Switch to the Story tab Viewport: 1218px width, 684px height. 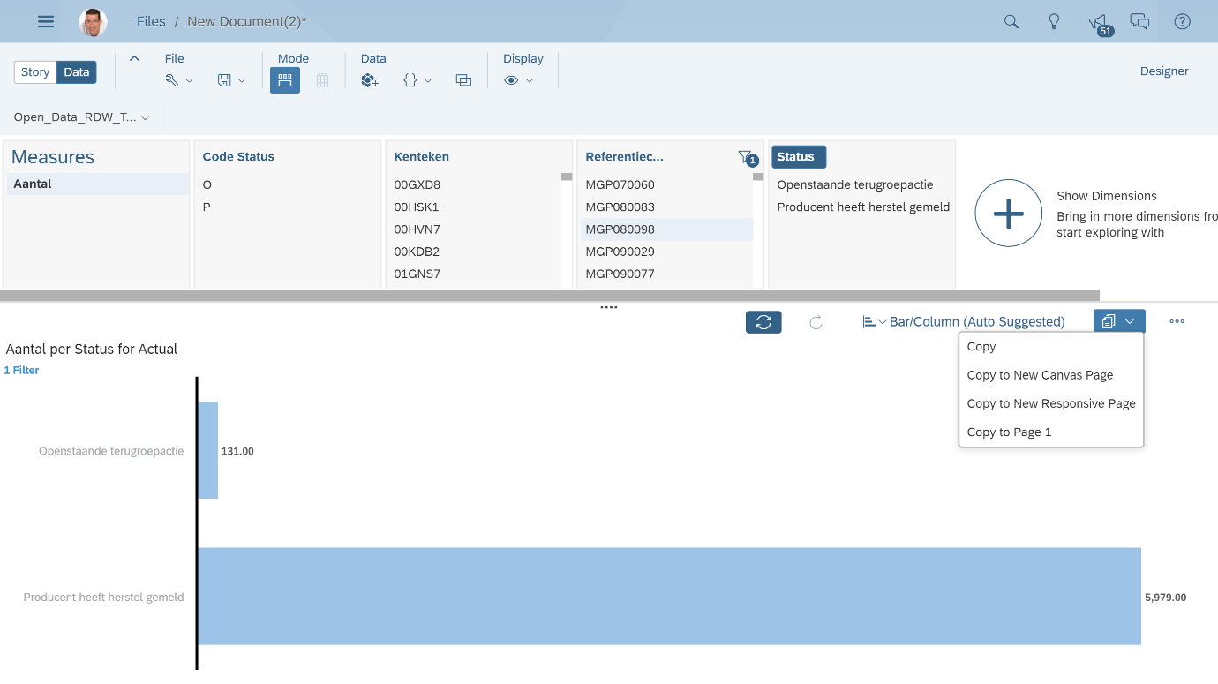[x=34, y=71]
